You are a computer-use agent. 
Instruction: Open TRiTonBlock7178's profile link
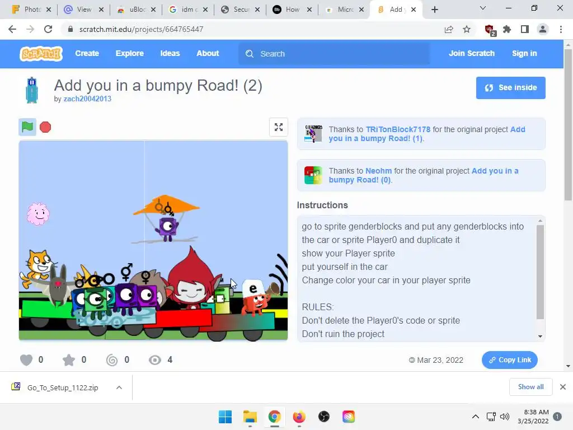[x=398, y=129]
